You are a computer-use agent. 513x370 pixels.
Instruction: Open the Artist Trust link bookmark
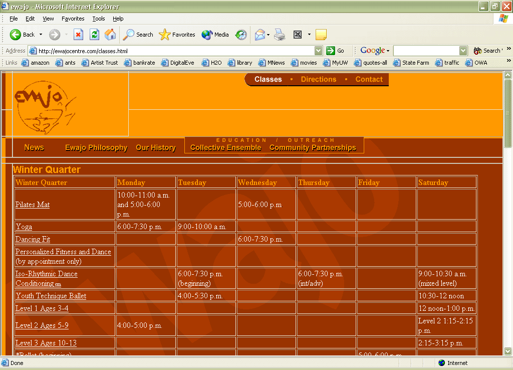coord(100,63)
